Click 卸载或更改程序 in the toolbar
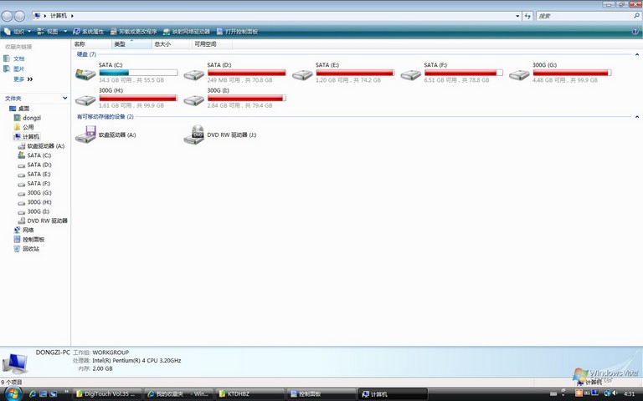The image size is (643, 401). 134,32
